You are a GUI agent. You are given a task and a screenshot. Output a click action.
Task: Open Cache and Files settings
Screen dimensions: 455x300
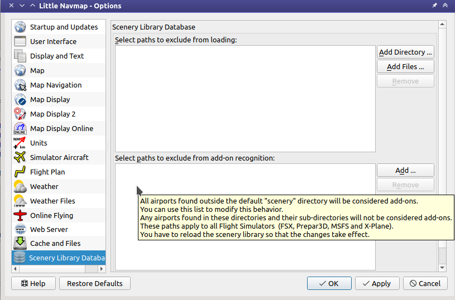coord(59,243)
